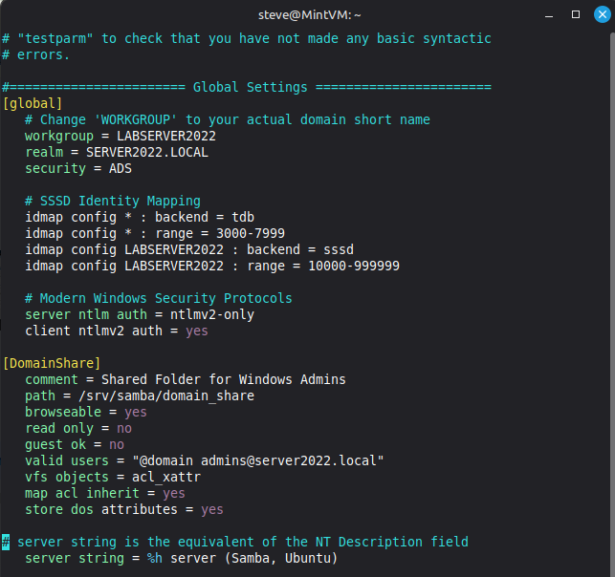Click the no value after read only
The width and height of the screenshot is (615, 577).
124,428
